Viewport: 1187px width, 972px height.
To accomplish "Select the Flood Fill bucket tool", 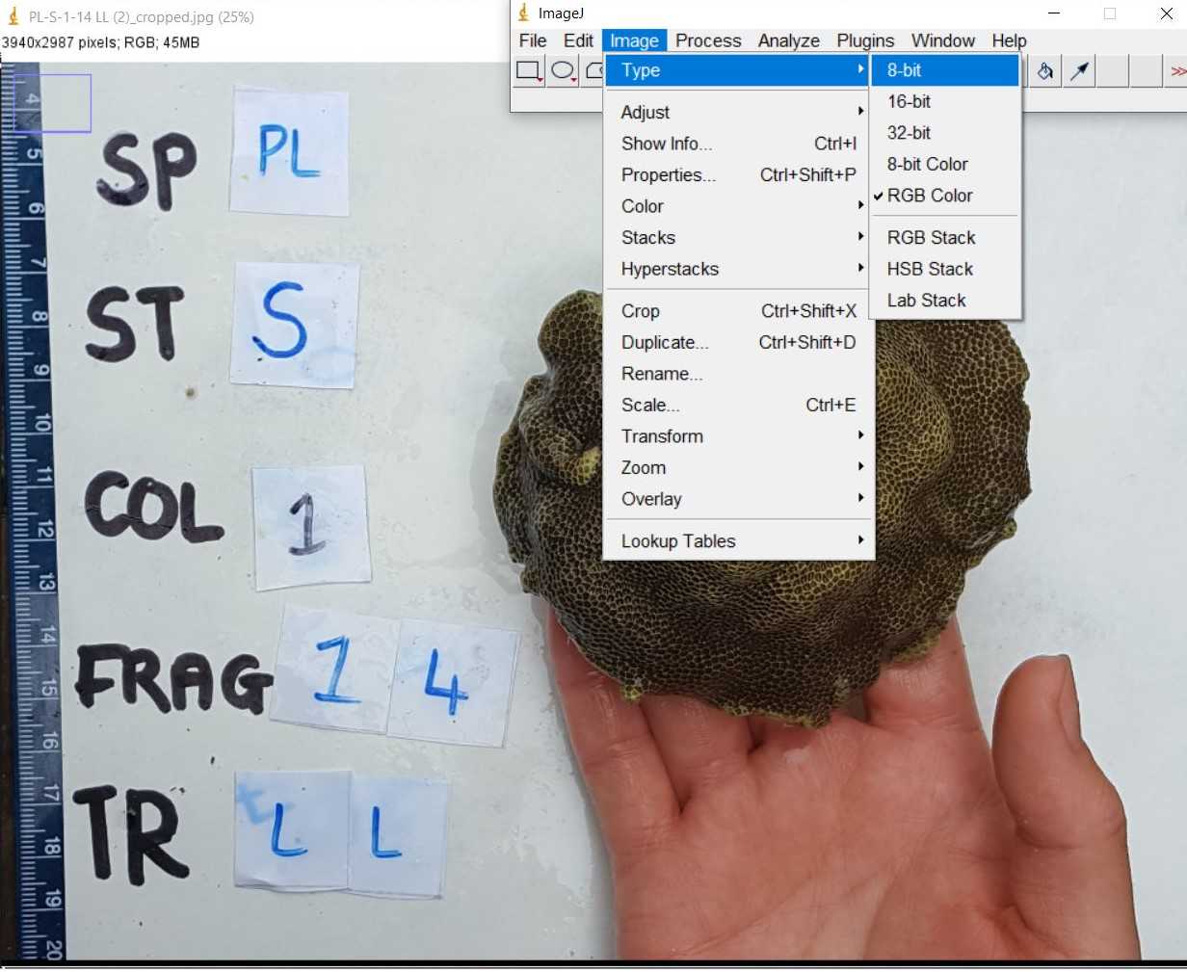I will pos(1045,70).
